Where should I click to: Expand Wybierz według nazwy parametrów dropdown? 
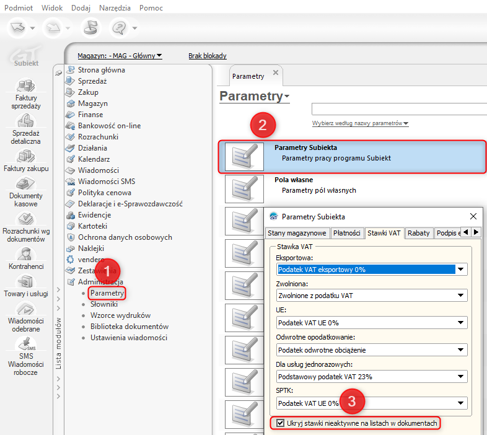coord(360,123)
